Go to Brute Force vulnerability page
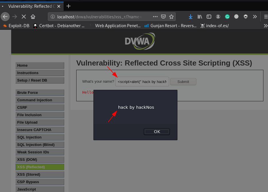The width and height of the screenshot is (268, 192). 40,92
